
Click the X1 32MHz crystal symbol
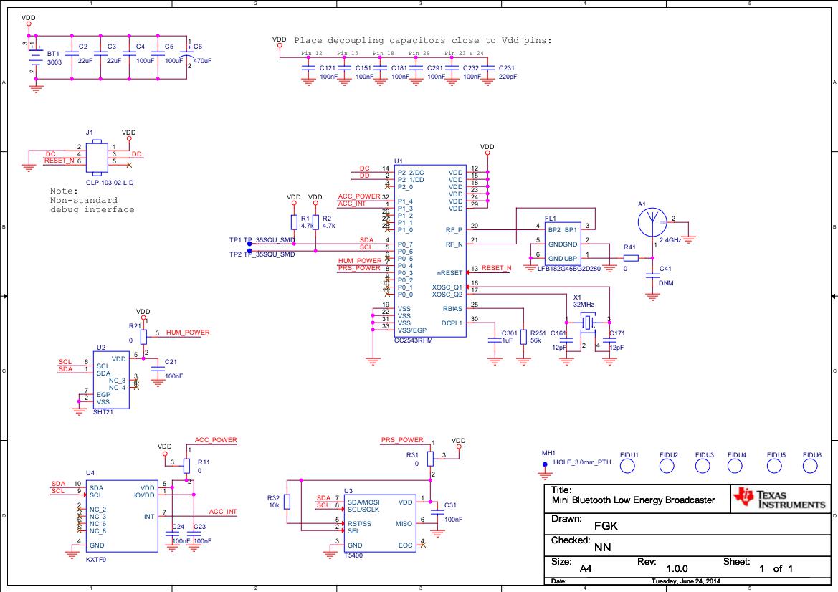click(588, 323)
